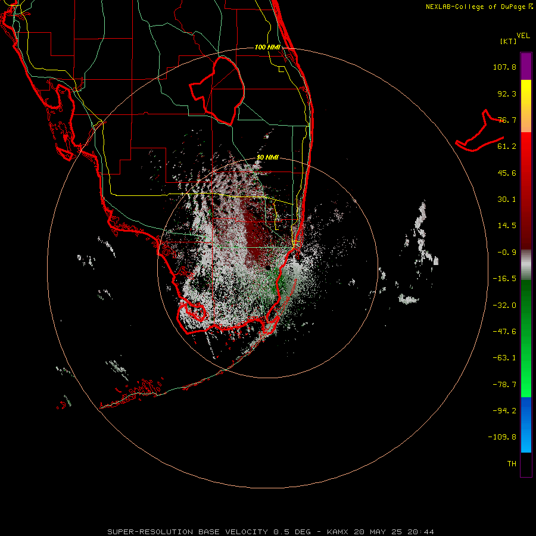Click the [KT] units label
The image size is (536, 536).
tap(509, 41)
